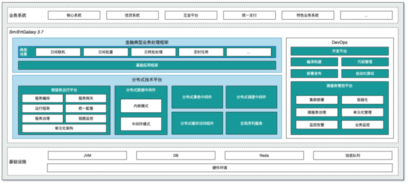Click the Redis infrastructure box
The image size is (408, 184).
[264, 155]
